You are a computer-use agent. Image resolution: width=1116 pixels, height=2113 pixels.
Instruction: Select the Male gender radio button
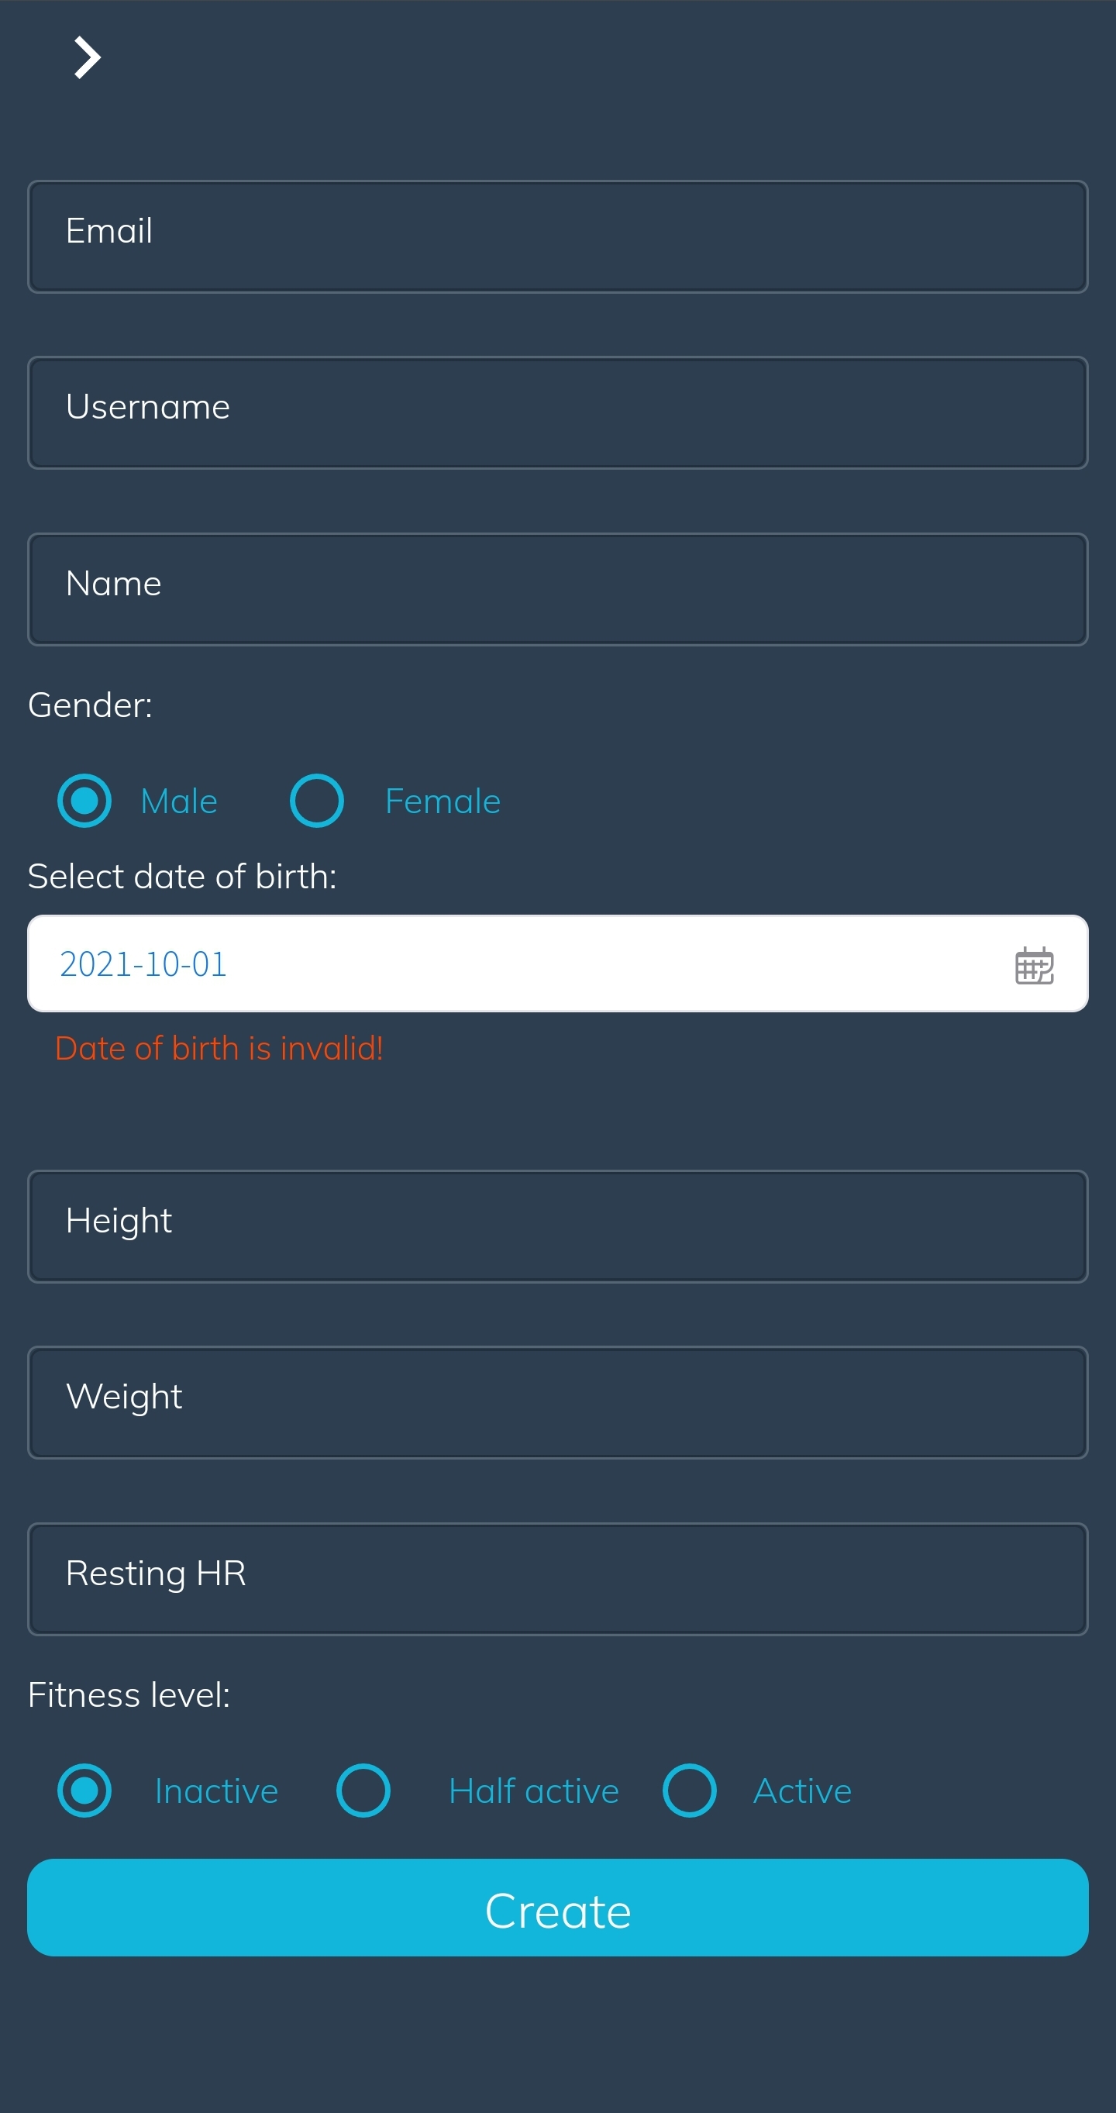(84, 801)
